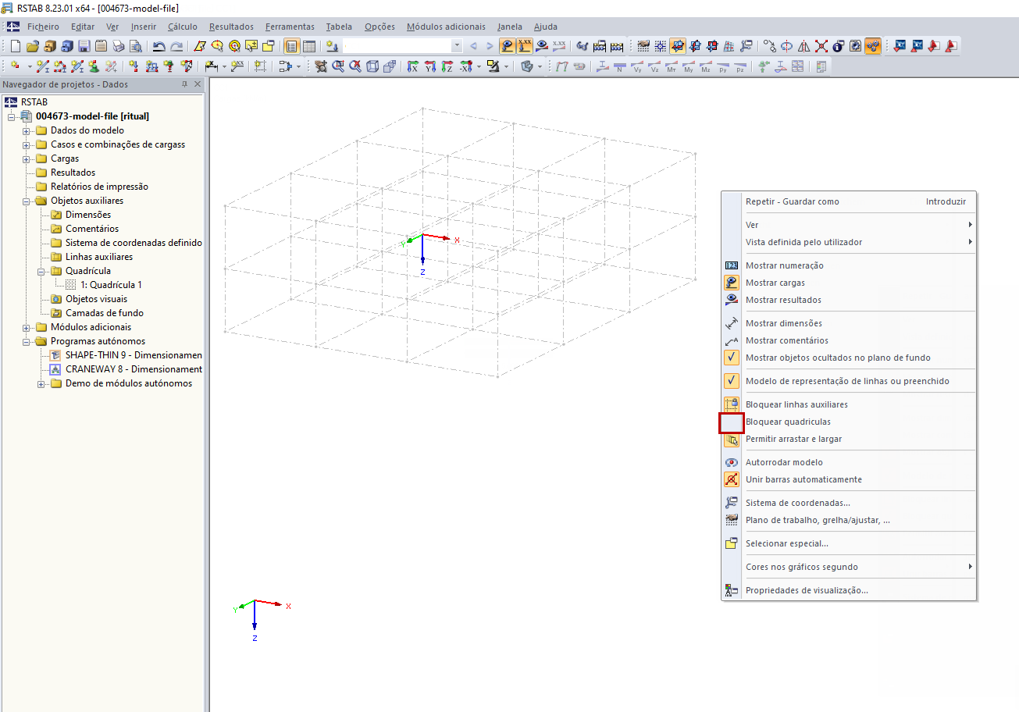
Task: Click the printer icon in the toolbar
Action: (x=119, y=46)
